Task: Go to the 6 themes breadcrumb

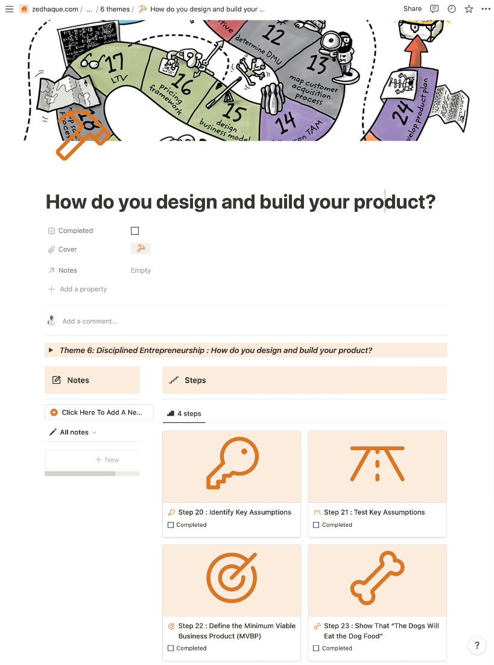Action: coord(115,9)
